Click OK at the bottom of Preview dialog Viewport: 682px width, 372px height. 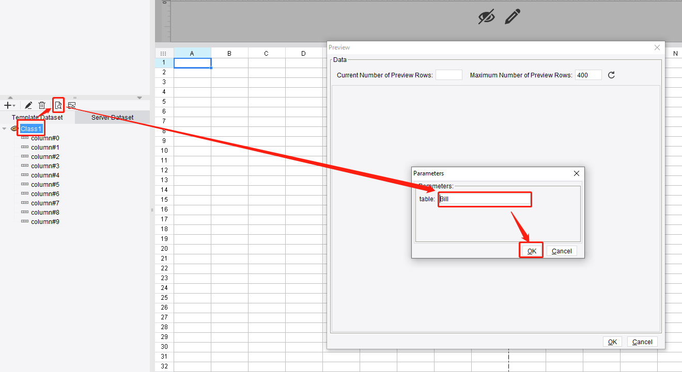pos(612,342)
